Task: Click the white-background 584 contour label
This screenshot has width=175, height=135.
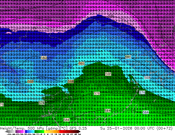Action: pos(146,112)
